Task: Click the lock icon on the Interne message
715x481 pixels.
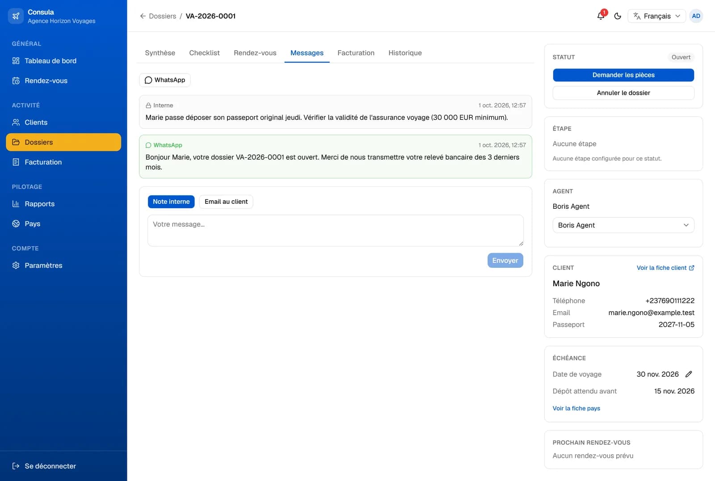Action: coord(148,105)
